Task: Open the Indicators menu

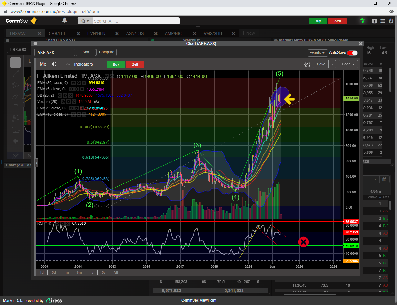Action: 79,64
